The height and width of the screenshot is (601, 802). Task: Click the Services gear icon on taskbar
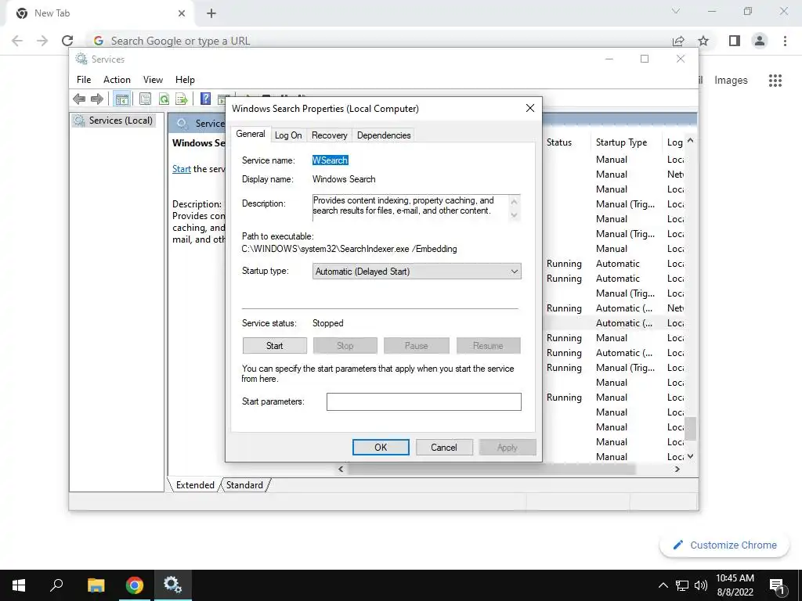pyautogui.click(x=172, y=585)
